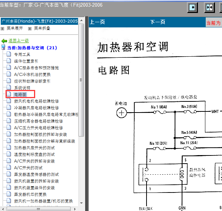Image resolution: width=222 pixels, height=211 pixels.
Task: Click the green back arrow icon
Action: [x=4, y=41]
